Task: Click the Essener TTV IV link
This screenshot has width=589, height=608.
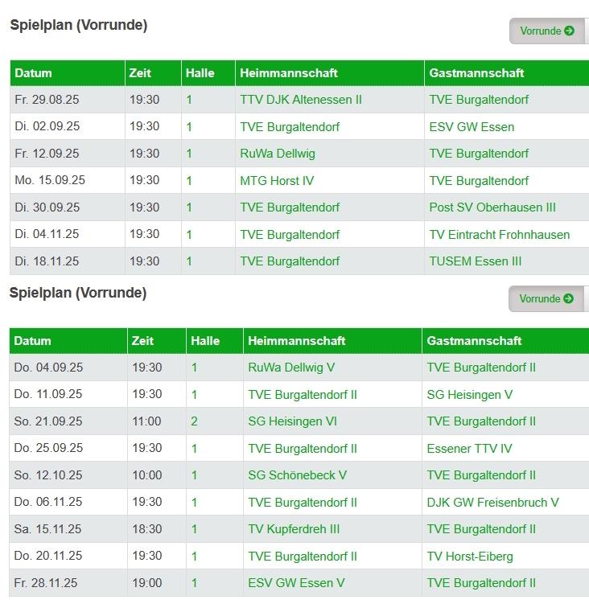Action: (469, 449)
